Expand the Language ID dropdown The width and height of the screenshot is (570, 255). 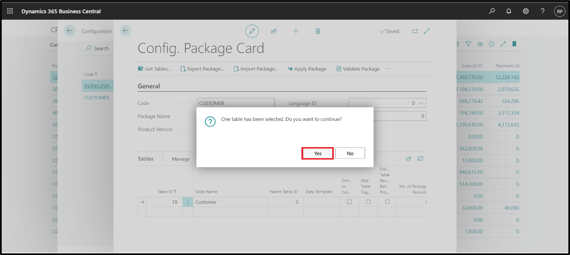421,103
